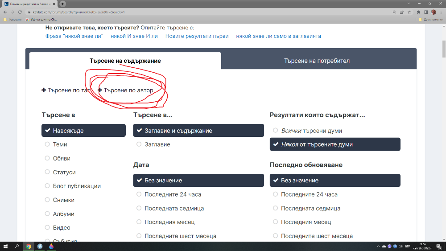Open Viber tray icon
The image size is (446, 251).
[x=389, y=247]
